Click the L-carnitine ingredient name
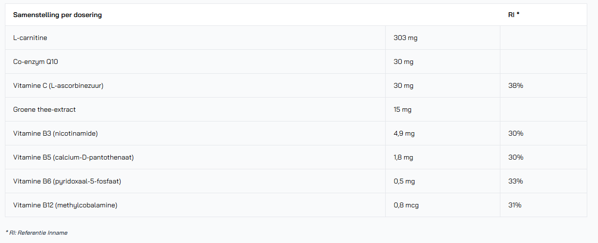598x243 pixels. coord(30,38)
